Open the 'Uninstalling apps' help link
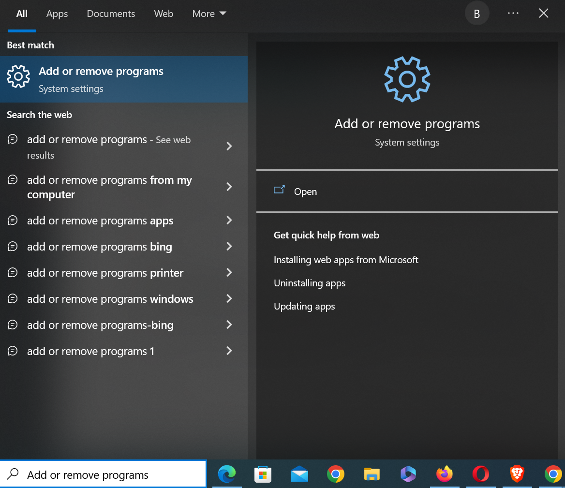This screenshot has height=488, width=565. pos(310,283)
